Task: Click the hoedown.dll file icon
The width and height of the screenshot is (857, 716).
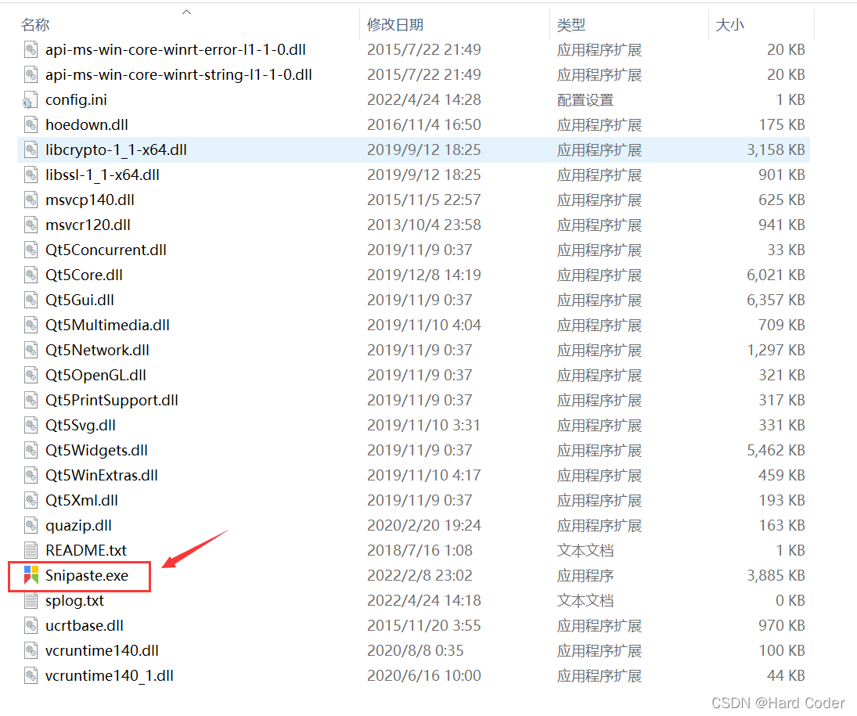Action: tap(31, 125)
